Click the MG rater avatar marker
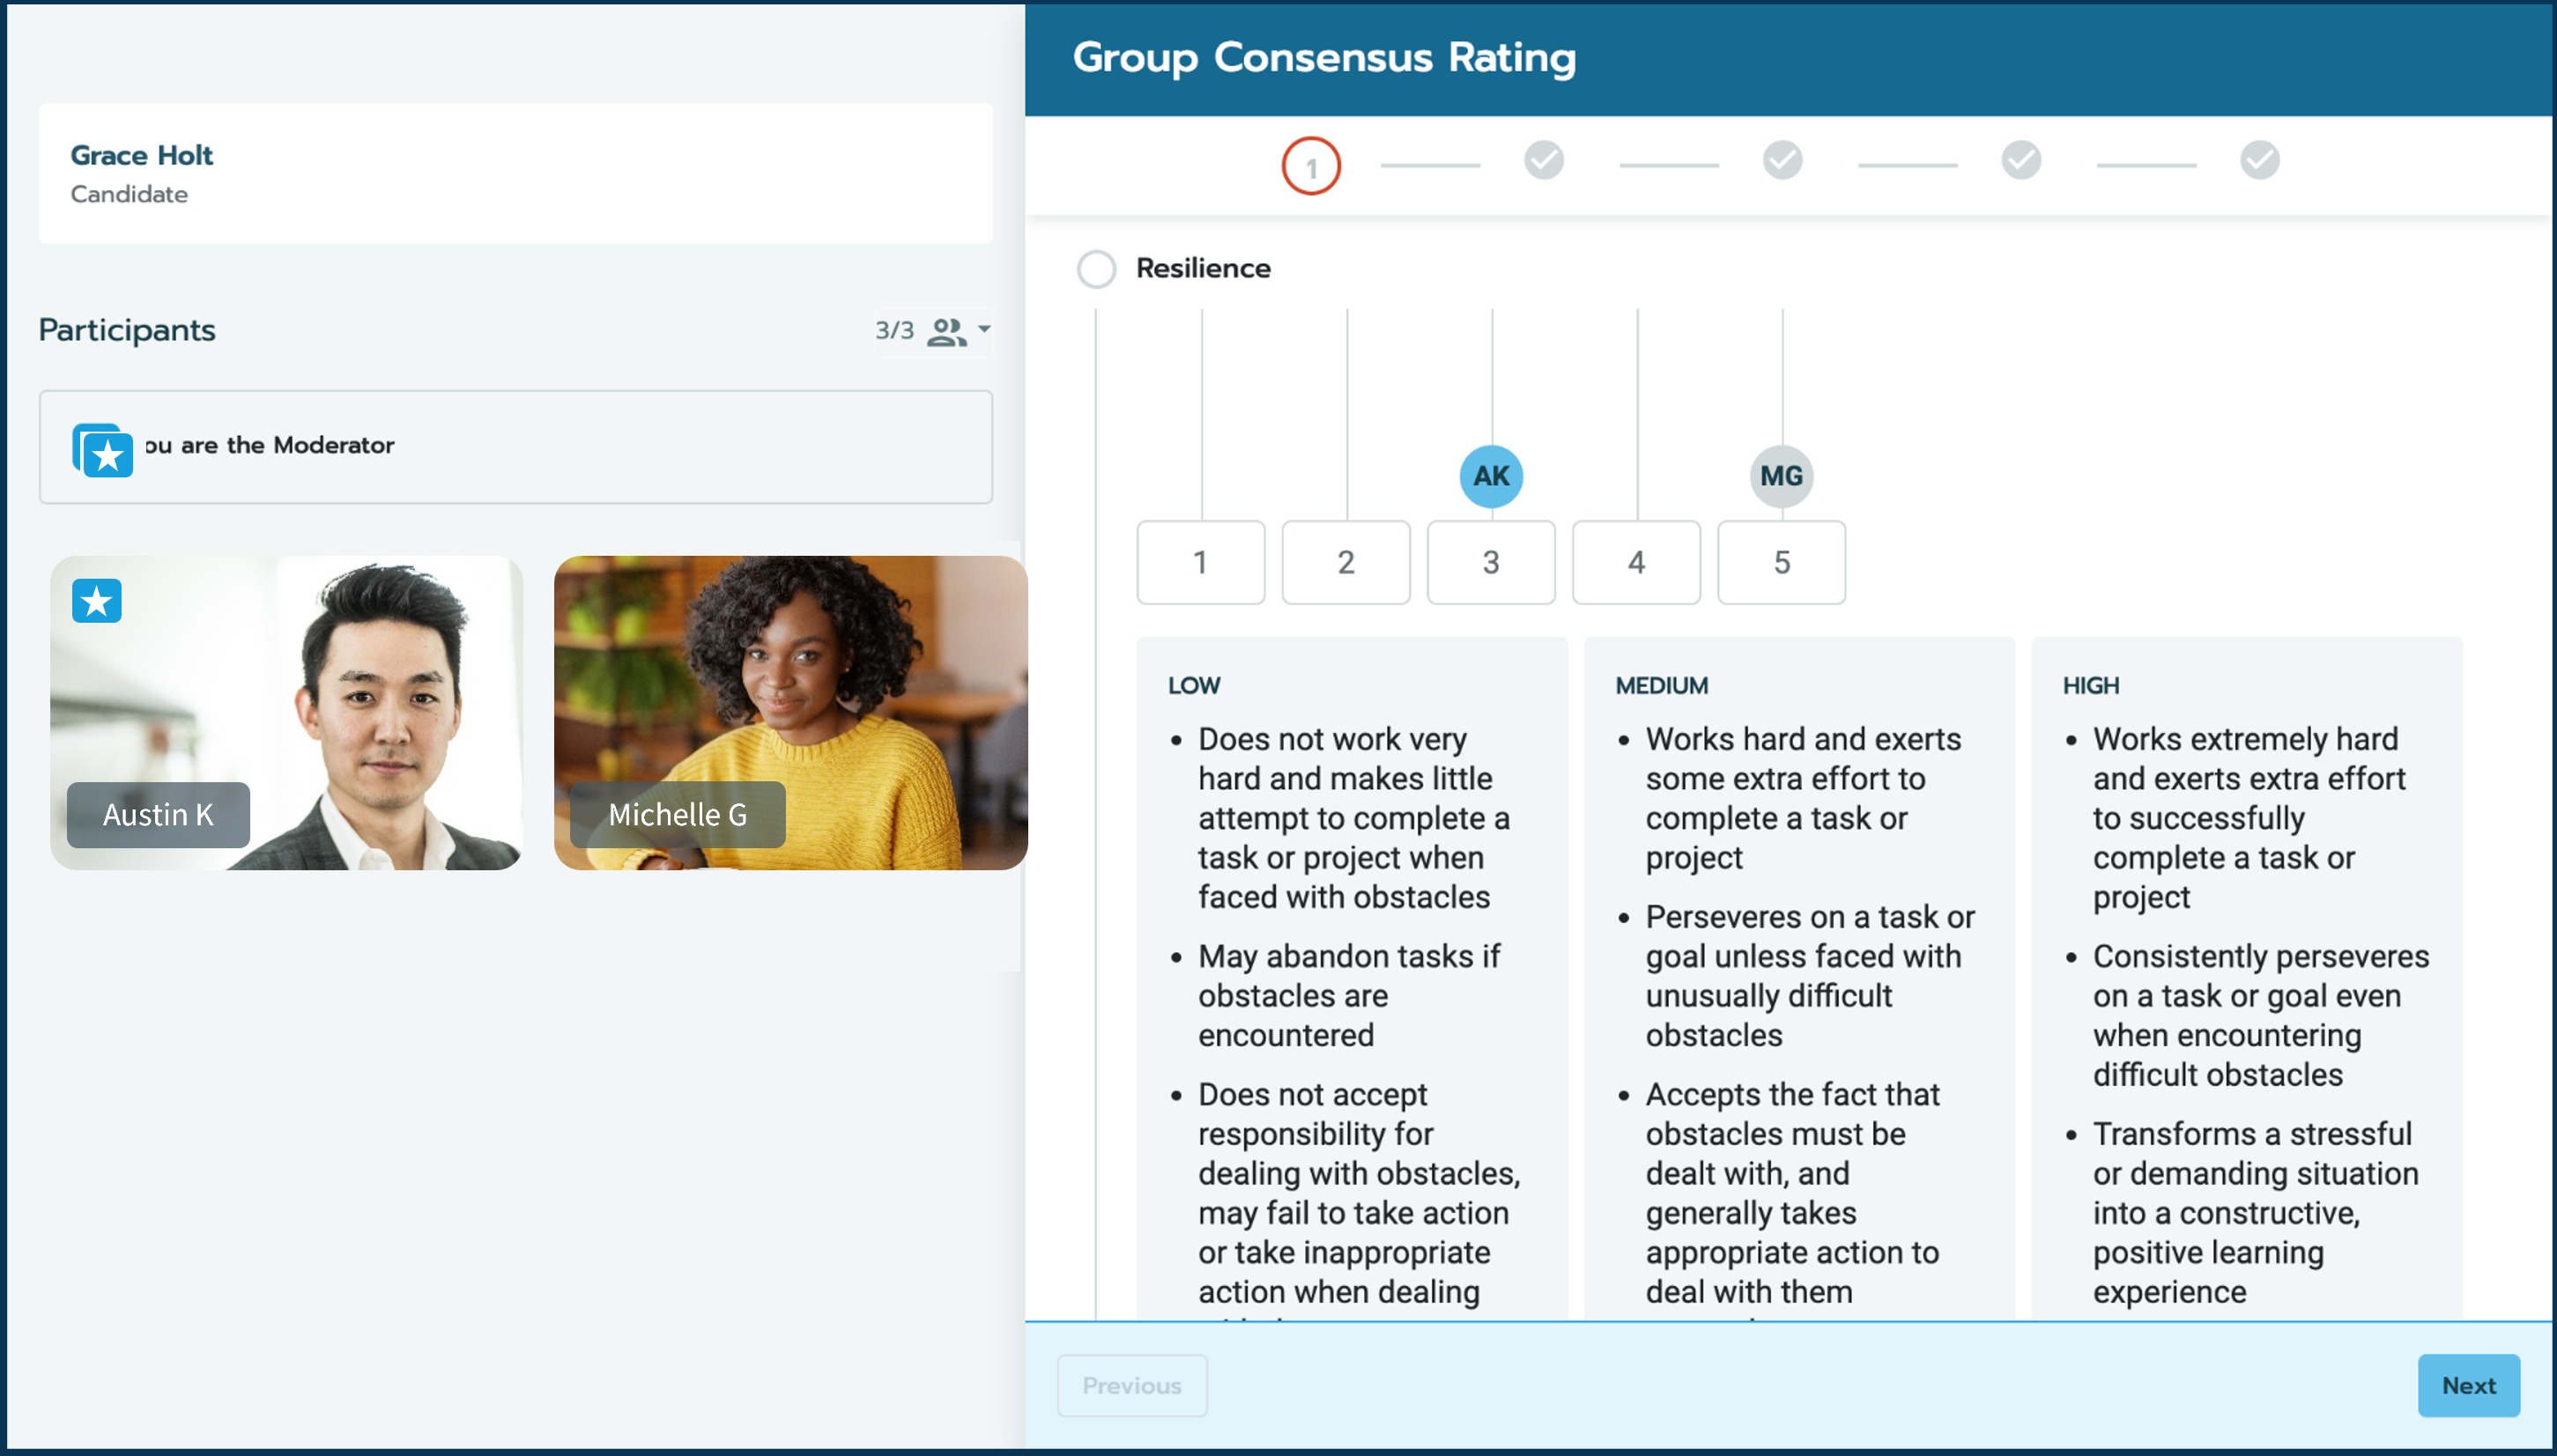Viewport: 2557px width, 1456px height. click(1781, 476)
